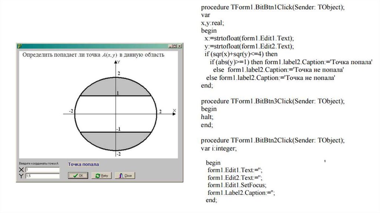This screenshot has height=213, width=380.
Task: Close the window with the title bar X
Action: tap(180, 46)
